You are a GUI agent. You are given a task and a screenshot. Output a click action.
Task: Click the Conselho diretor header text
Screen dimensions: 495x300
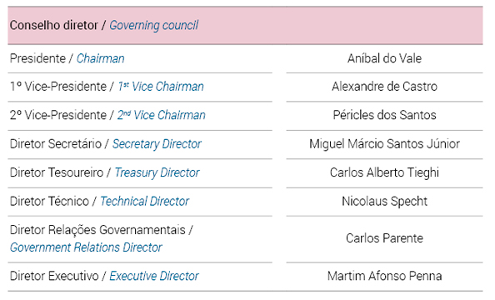53,25
